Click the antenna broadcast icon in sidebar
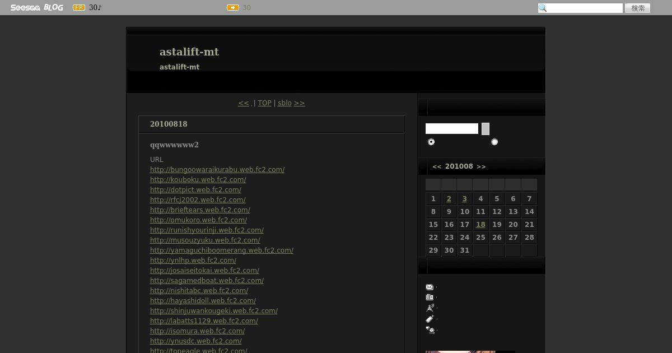The height and width of the screenshot is (353, 672). [430, 308]
